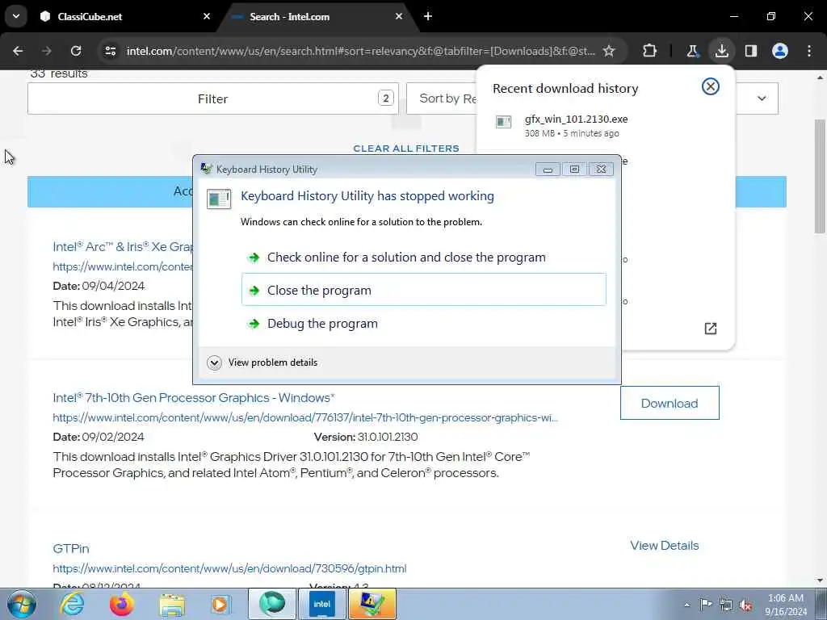Open the tab search dropdown arrow
The height and width of the screenshot is (620, 827).
click(x=16, y=16)
